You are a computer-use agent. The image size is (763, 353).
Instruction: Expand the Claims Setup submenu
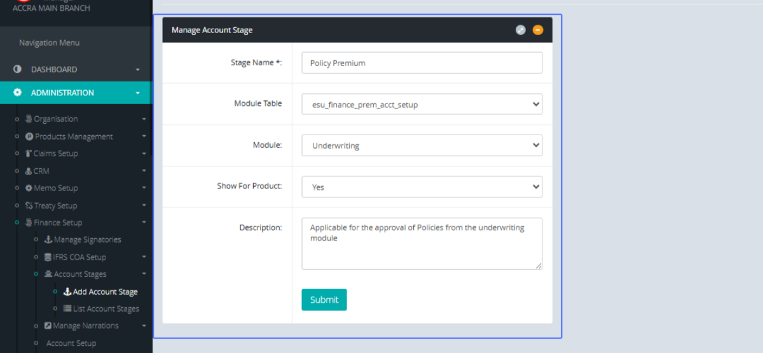(x=144, y=154)
